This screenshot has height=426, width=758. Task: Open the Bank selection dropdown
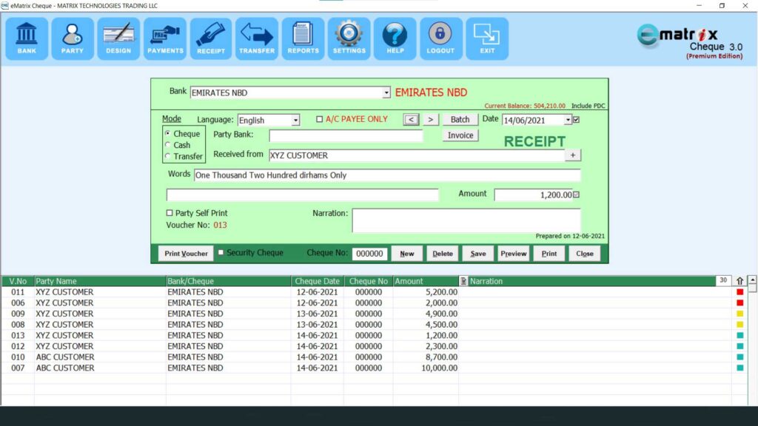[386, 92]
